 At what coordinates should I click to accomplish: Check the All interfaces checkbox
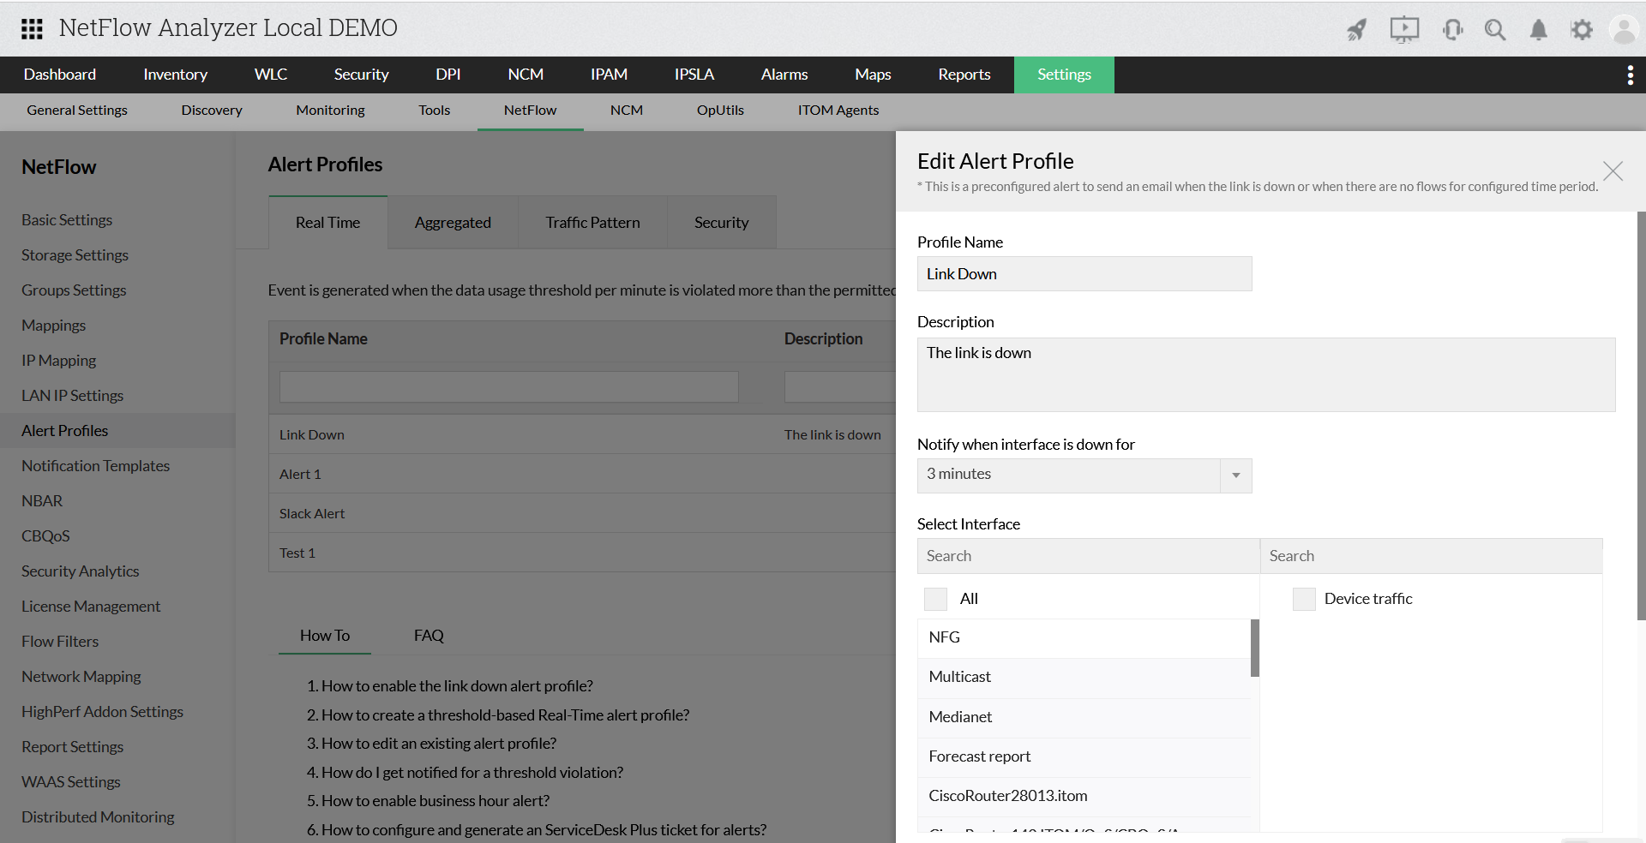936,599
